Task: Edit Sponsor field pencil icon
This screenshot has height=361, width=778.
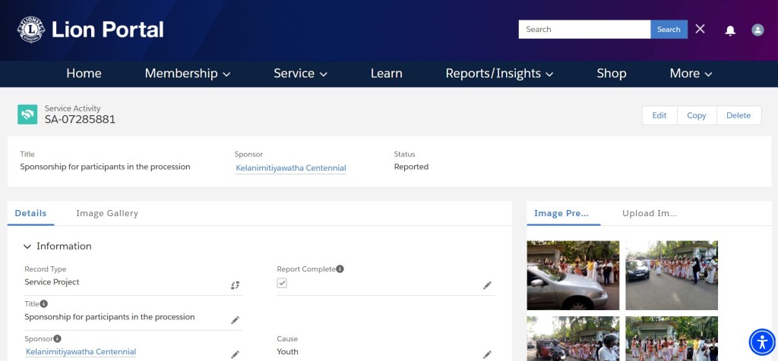Action: click(236, 355)
